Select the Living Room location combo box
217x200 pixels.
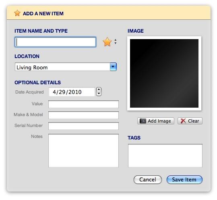click(66, 67)
